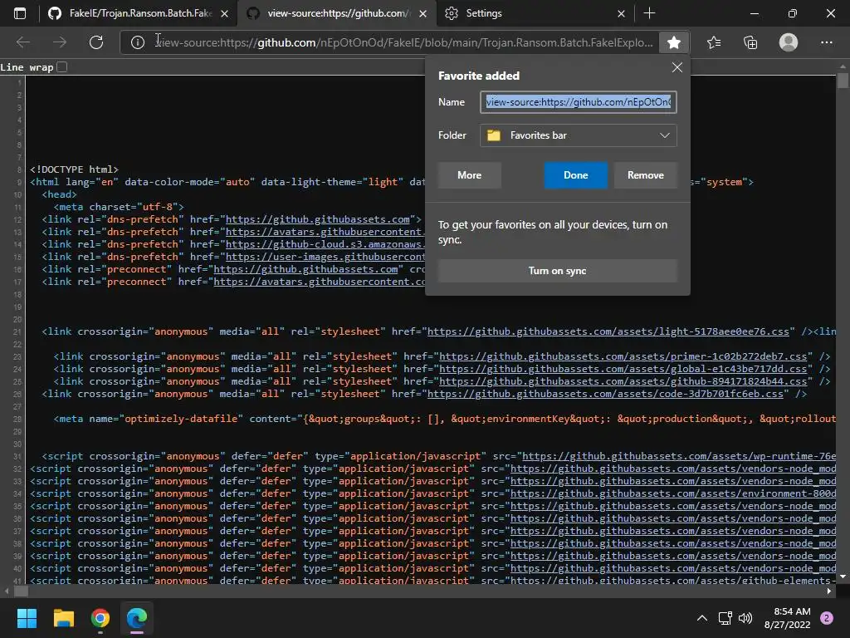This screenshot has height=638, width=850.
Task: Open Google Chrome from taskbar
Action: pyautogui.click(x=100, y=618)
